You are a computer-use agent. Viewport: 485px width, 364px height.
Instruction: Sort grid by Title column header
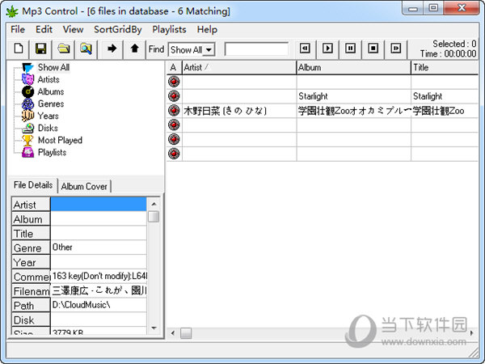click(445, 67)
